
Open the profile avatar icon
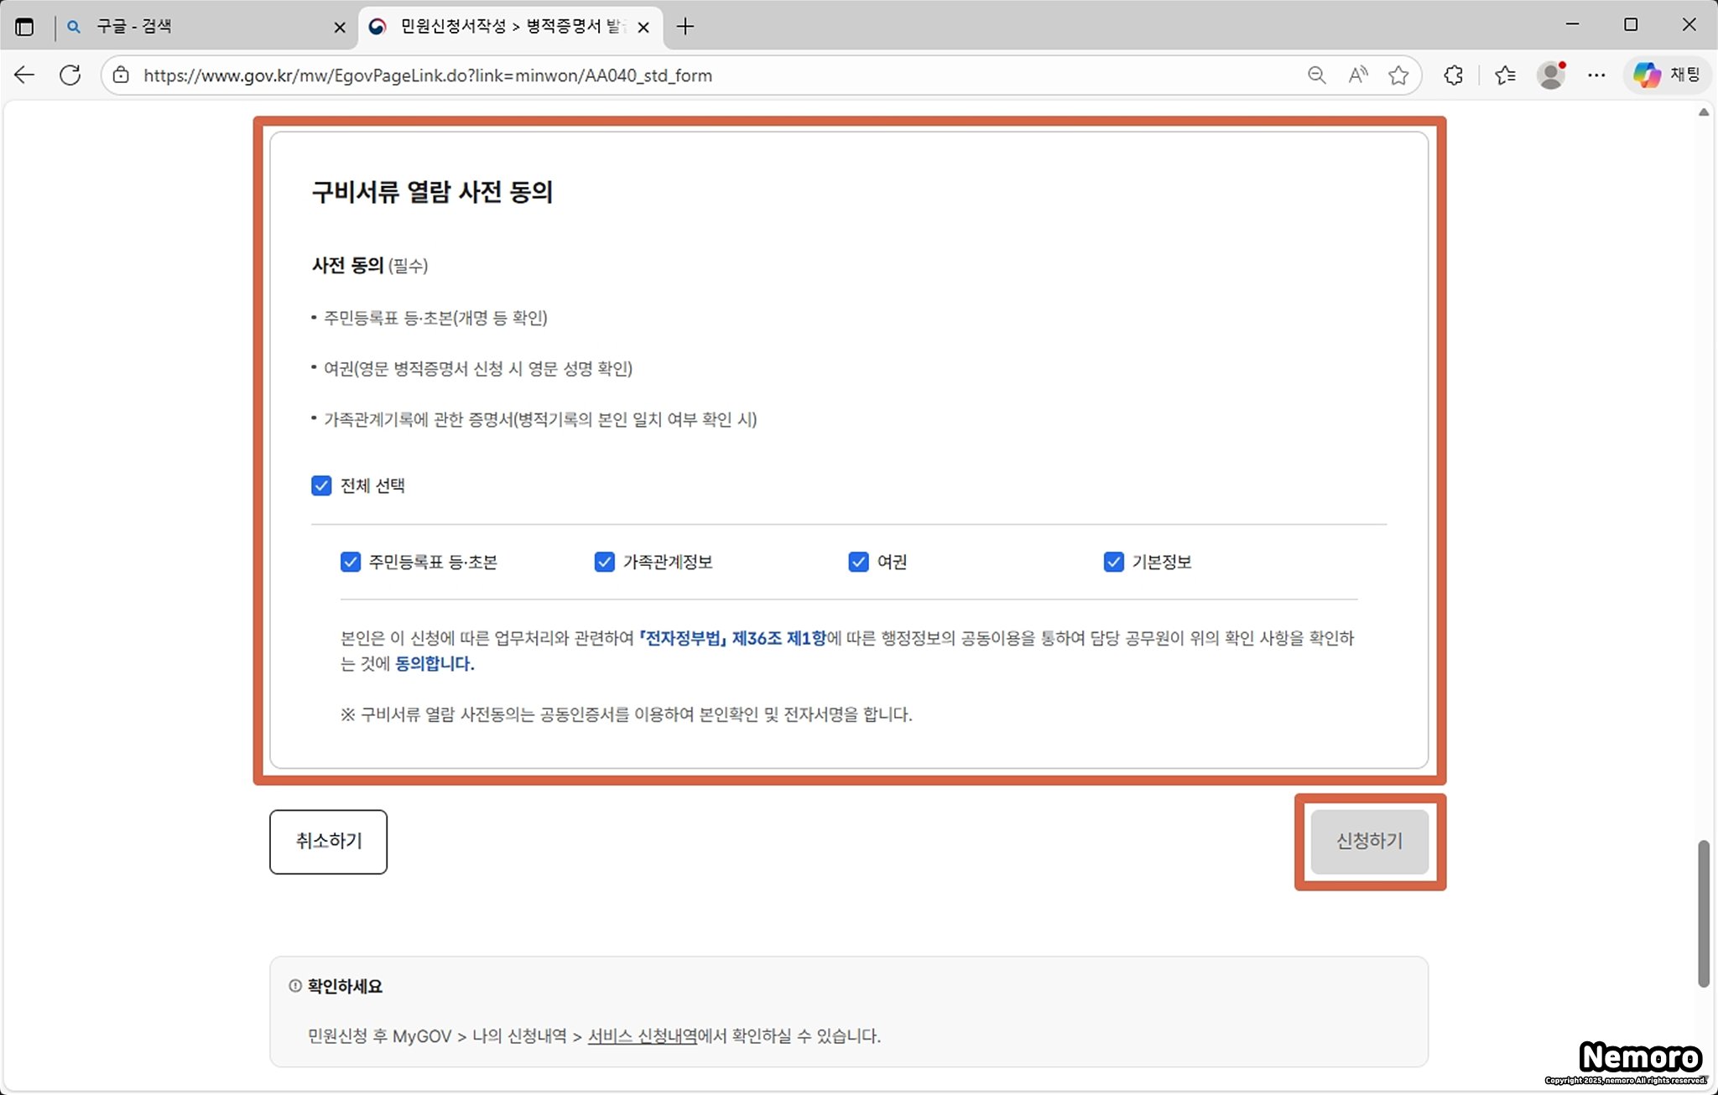pos(1551,75)
